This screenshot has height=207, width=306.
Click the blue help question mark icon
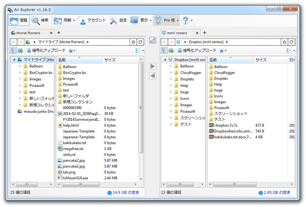(185, 20)
